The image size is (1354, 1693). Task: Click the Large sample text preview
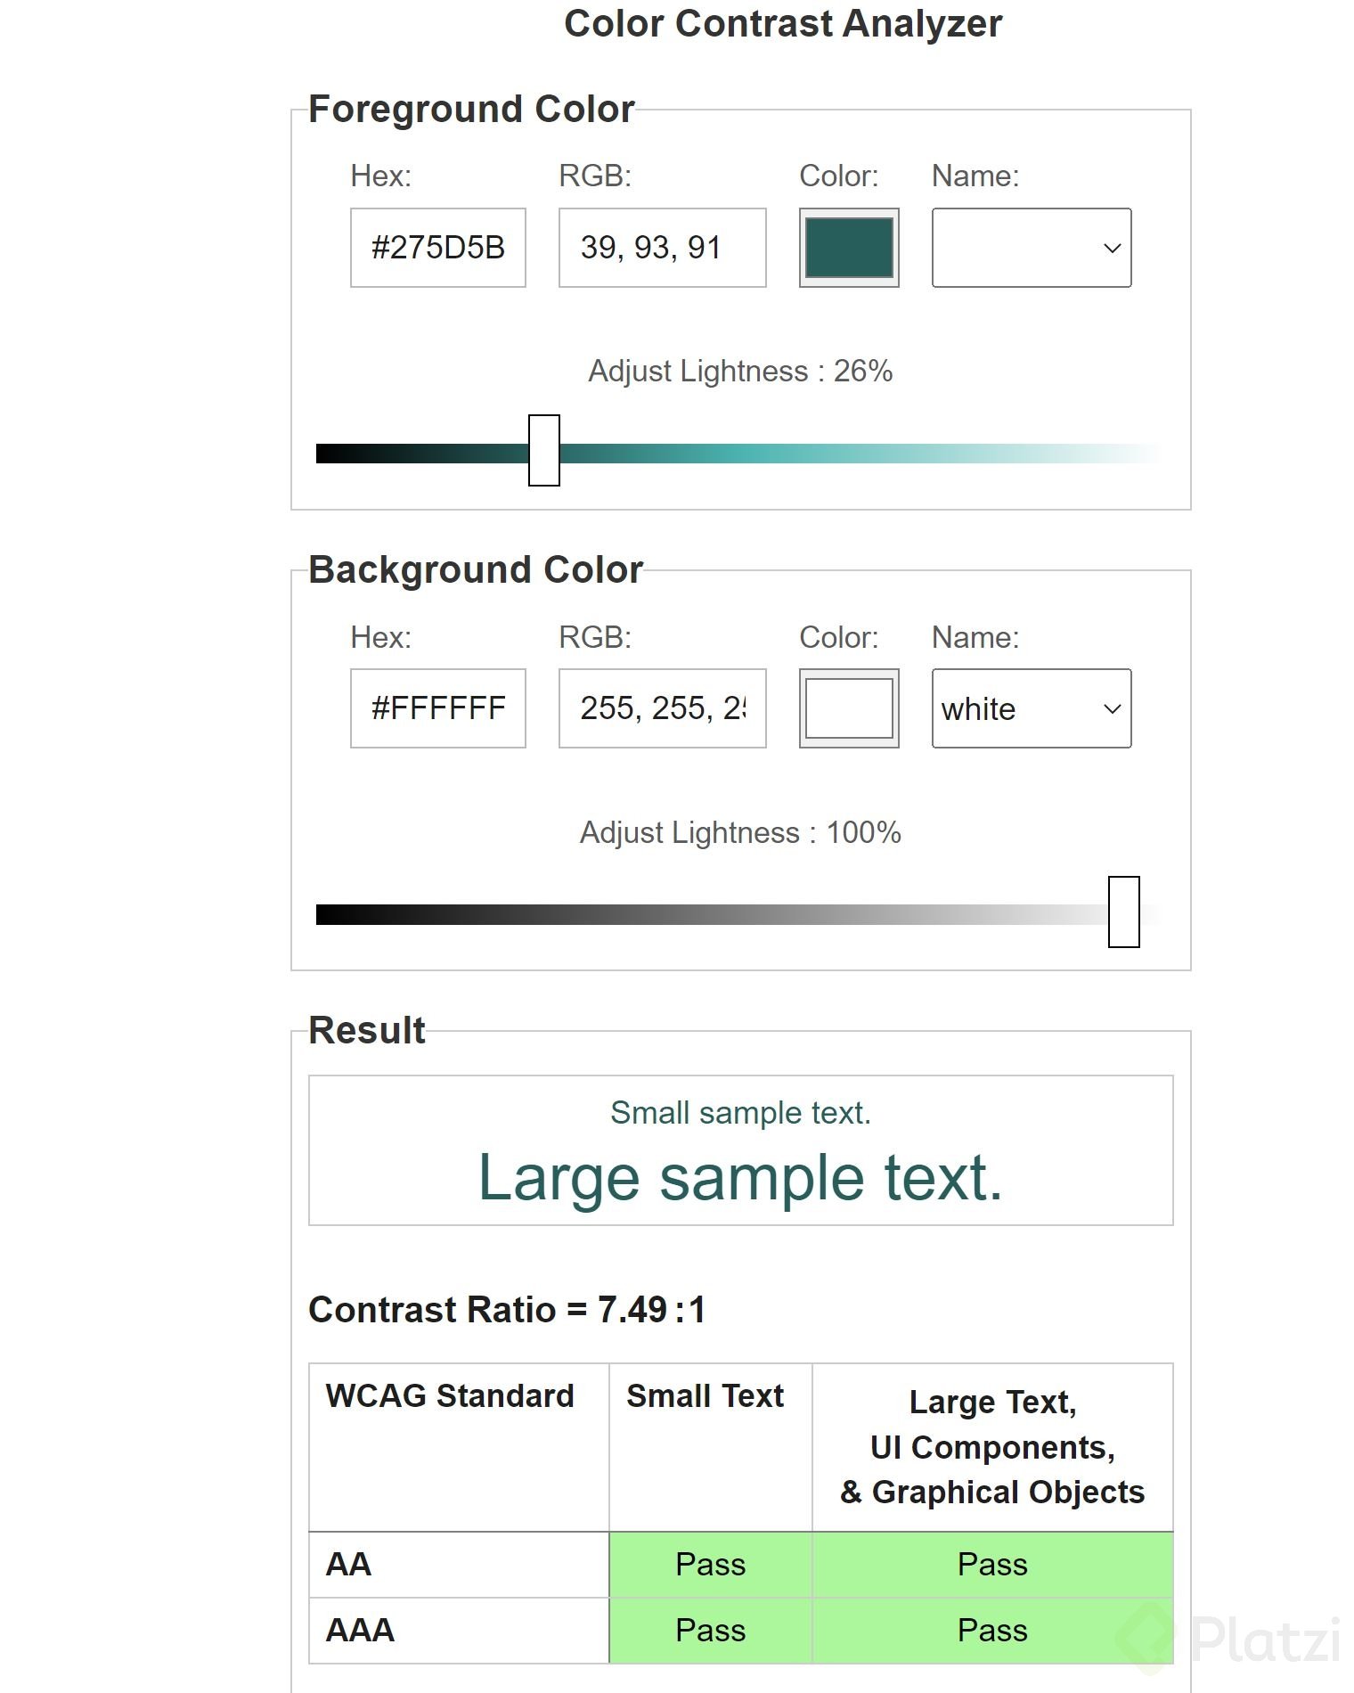point(740,1178)
